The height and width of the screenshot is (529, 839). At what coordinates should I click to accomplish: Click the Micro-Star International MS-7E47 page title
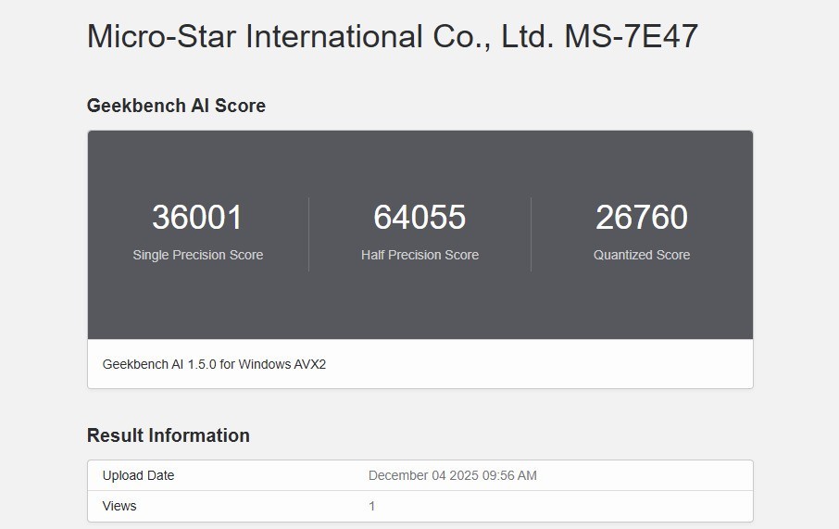coord(392,37)
